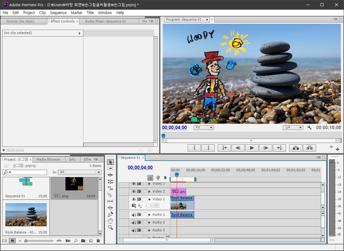Select the Slide tool
Viewport: 344px width, 251px height.
(110, 208)
